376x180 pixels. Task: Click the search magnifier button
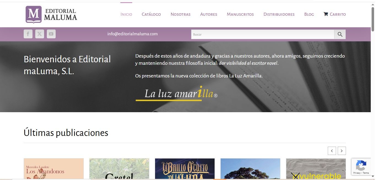[340, 34]
